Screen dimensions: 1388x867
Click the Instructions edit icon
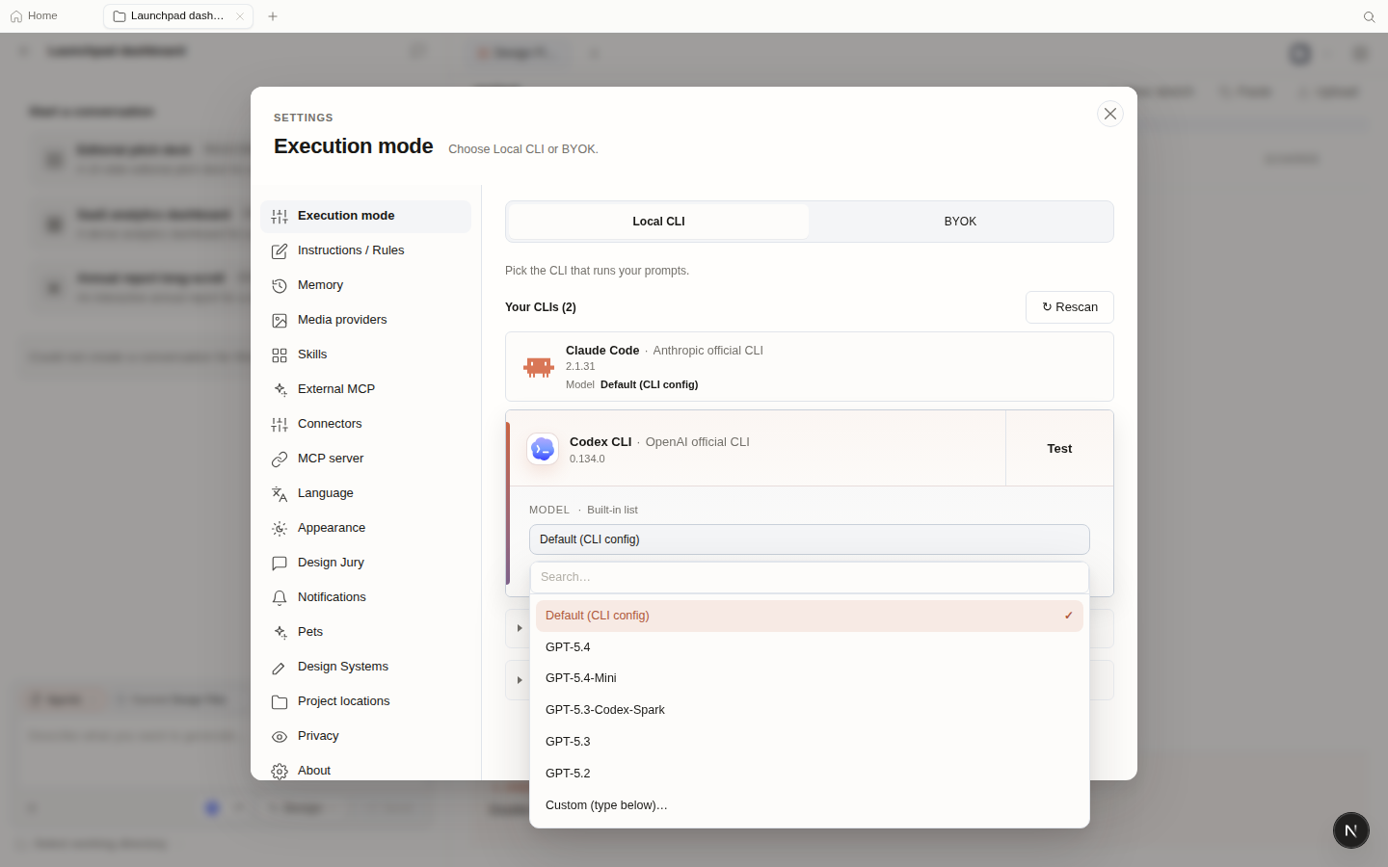click(280, 251)
